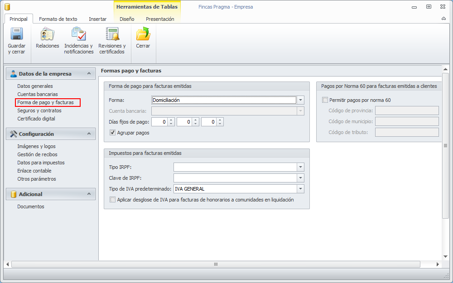Screen dimensions: 453x283
Task: Open the Cuenta bancaria dropdown
Action: [x=300, y=111]
